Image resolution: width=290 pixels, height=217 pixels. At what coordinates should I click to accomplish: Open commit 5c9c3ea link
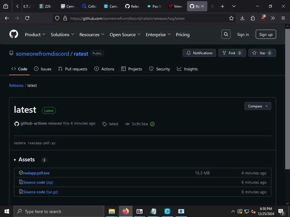pos(140,124)
